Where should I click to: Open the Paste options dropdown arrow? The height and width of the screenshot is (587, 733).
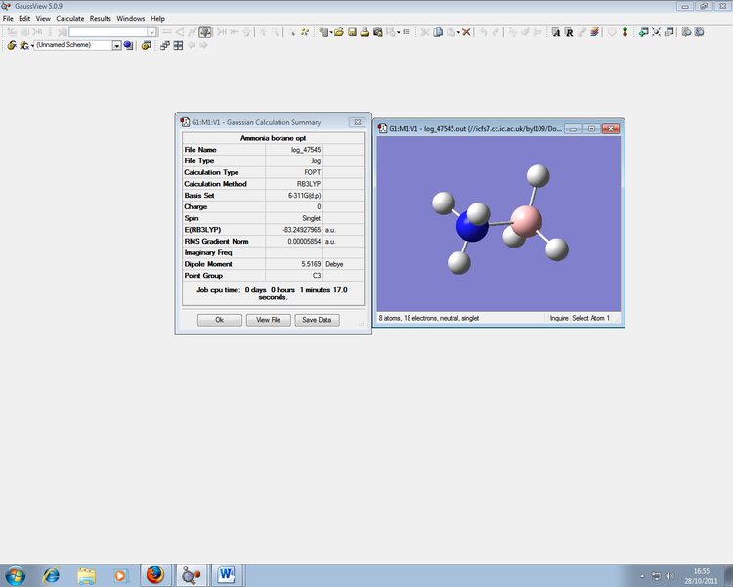(x=458, y=32)
